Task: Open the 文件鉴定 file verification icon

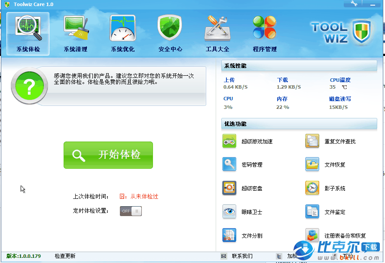Action: coord(312,212)
